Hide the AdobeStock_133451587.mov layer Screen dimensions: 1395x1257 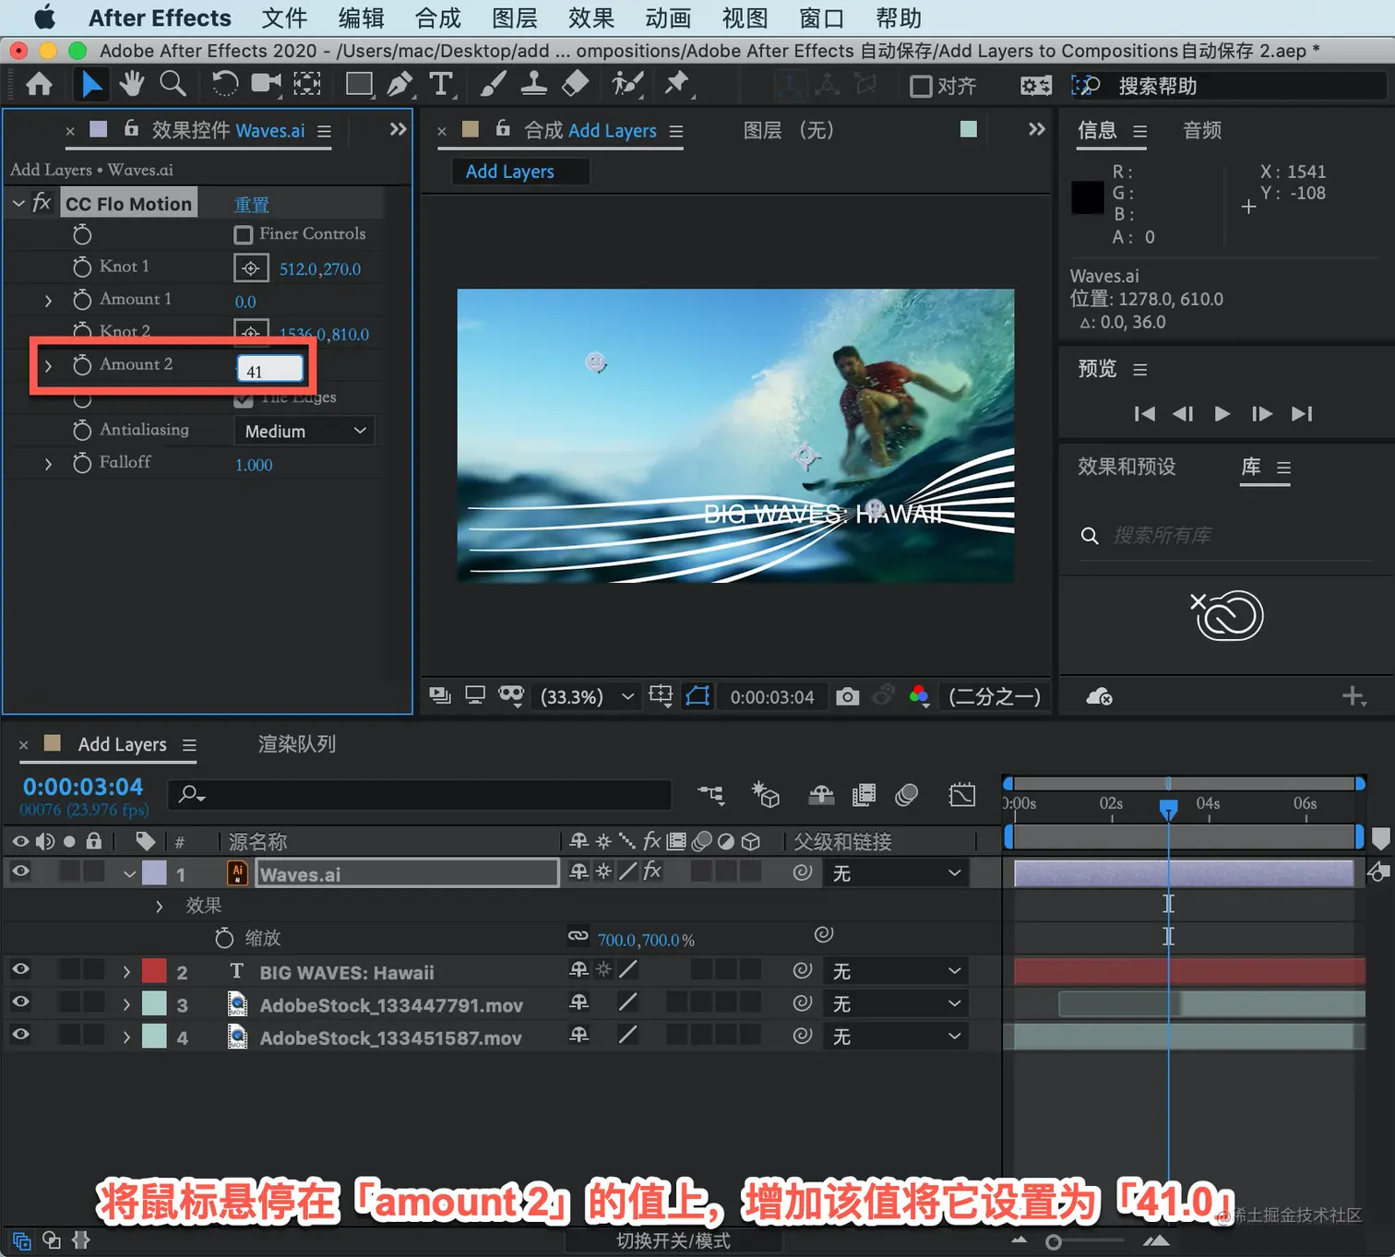[x=20, y=1035]
